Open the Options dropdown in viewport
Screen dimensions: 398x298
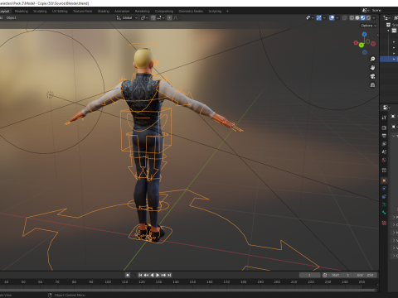click(x=369, y=26)
